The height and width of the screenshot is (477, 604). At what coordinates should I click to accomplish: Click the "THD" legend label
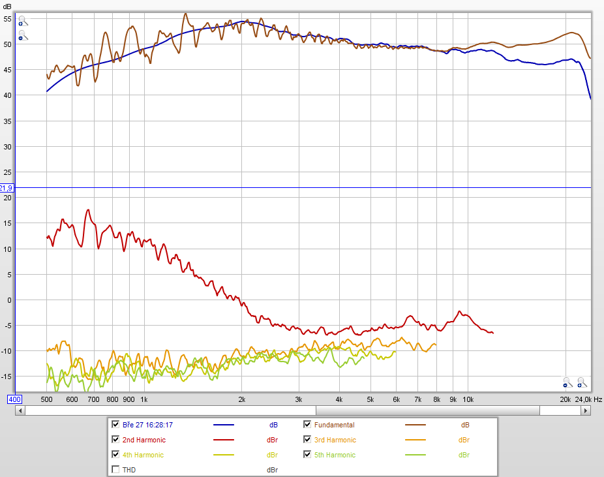pyautogui.click(x=129, y=470)
